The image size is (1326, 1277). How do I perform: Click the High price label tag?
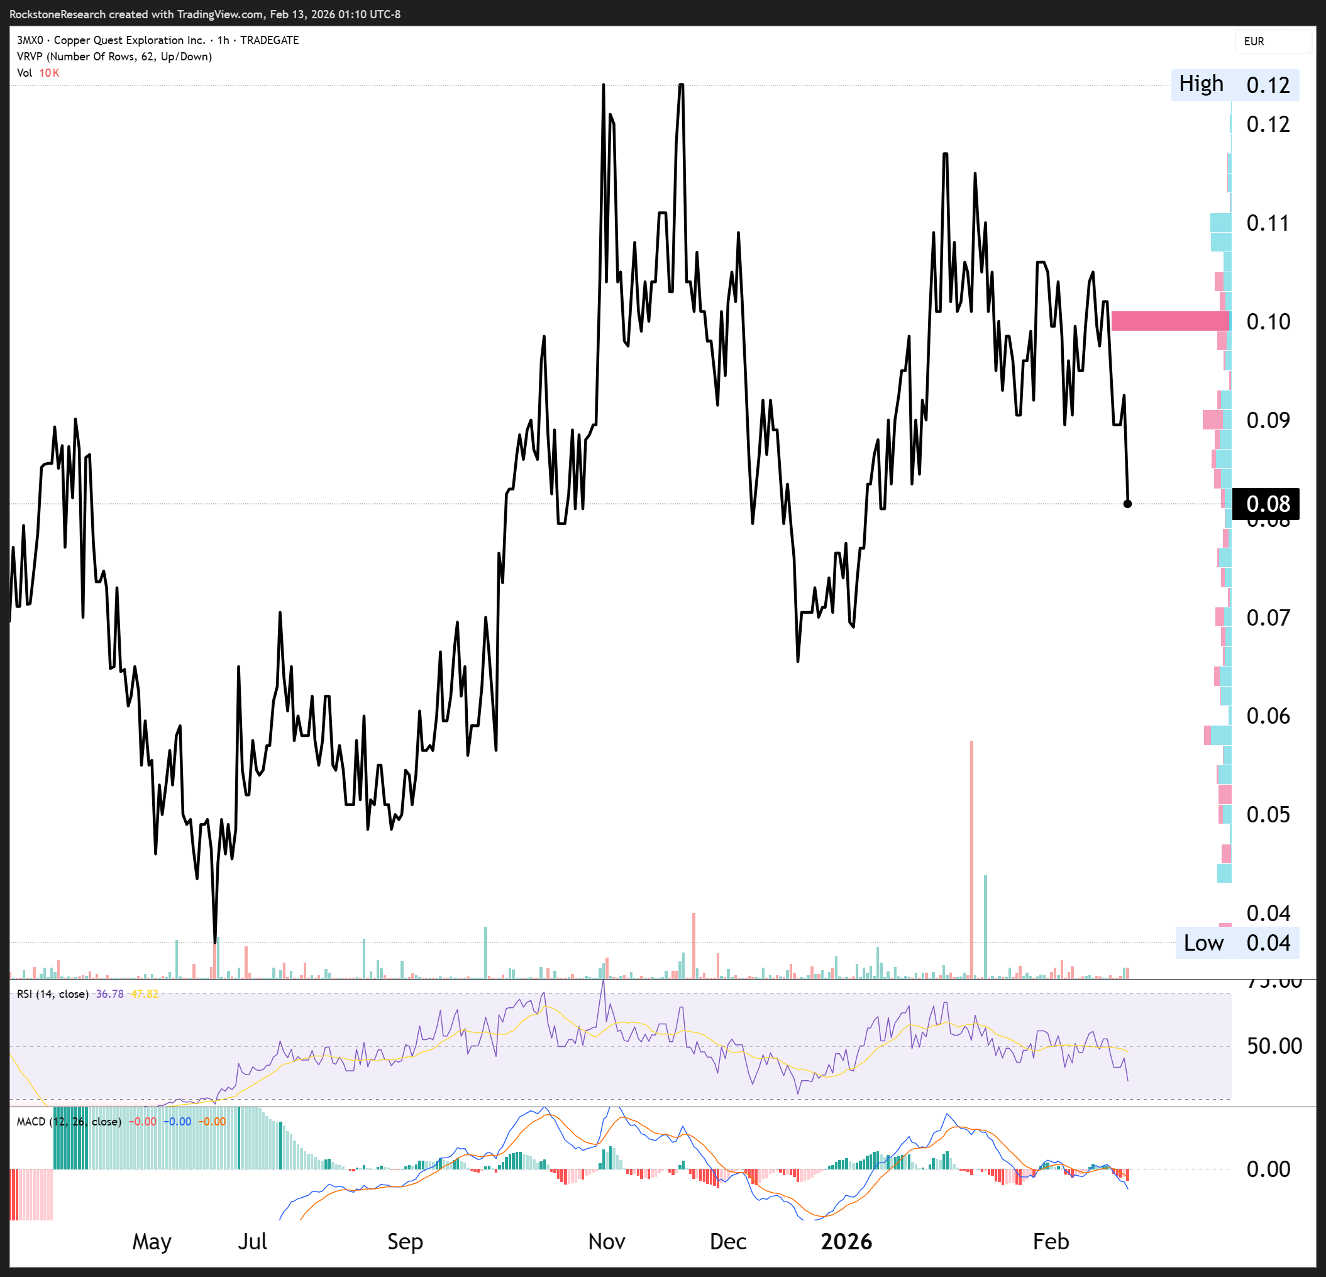tap(1201, 84)
